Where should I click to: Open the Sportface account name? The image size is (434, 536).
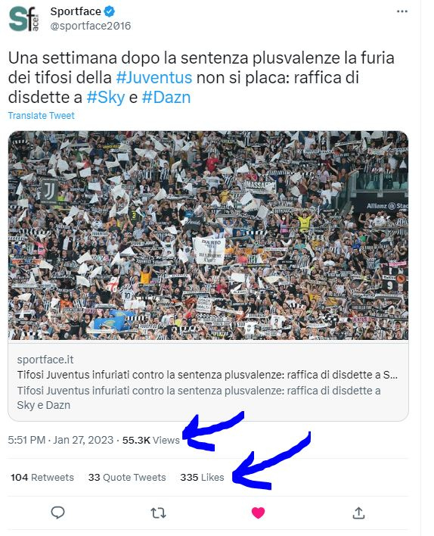click(76, 11)
